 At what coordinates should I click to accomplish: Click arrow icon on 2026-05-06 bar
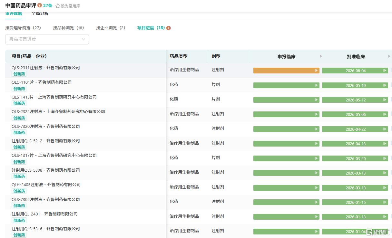click(385, 114)
